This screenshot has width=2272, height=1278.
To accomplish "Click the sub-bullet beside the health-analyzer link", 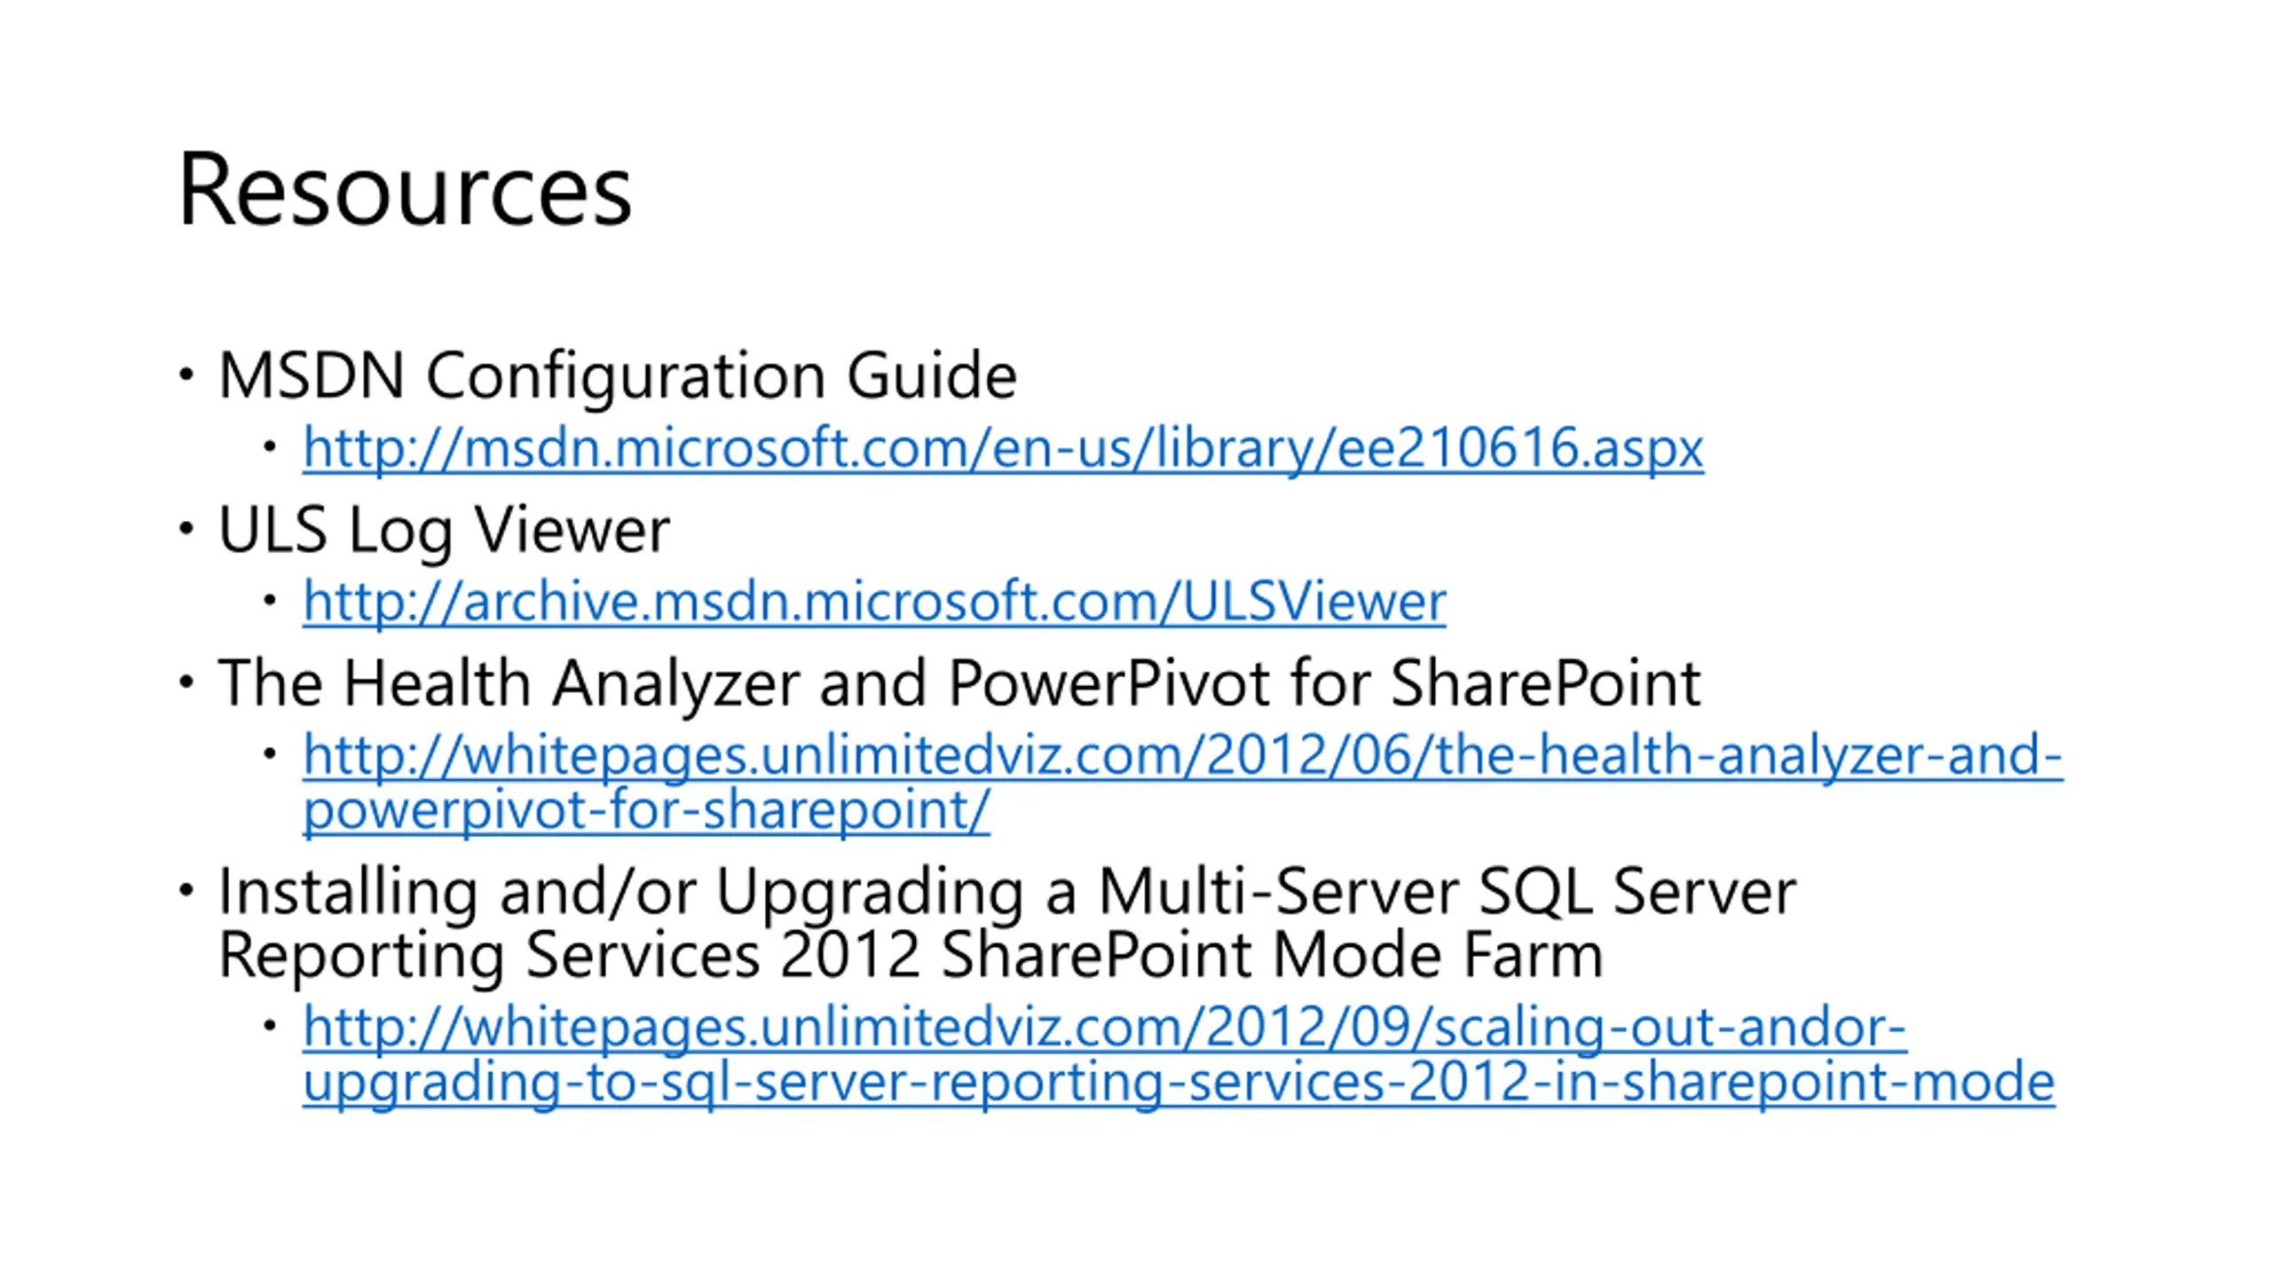I will click(x=270, y=754).
